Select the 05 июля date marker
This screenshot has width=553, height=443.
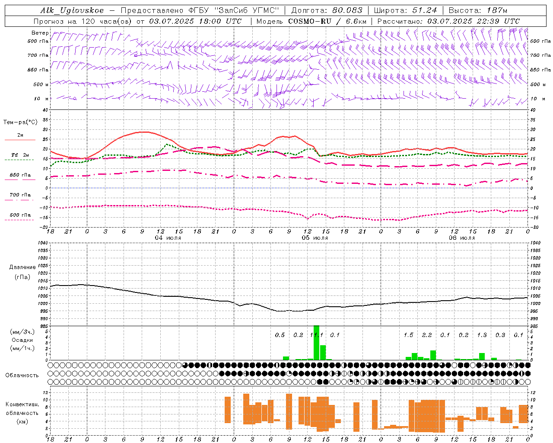click(x=315, y=238)
